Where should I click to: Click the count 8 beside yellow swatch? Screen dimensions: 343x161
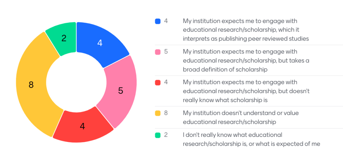click(166, 113)
